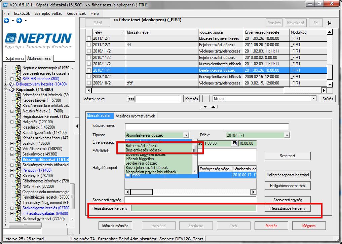Go back with the blue left arrow

(x=6, y=21)
